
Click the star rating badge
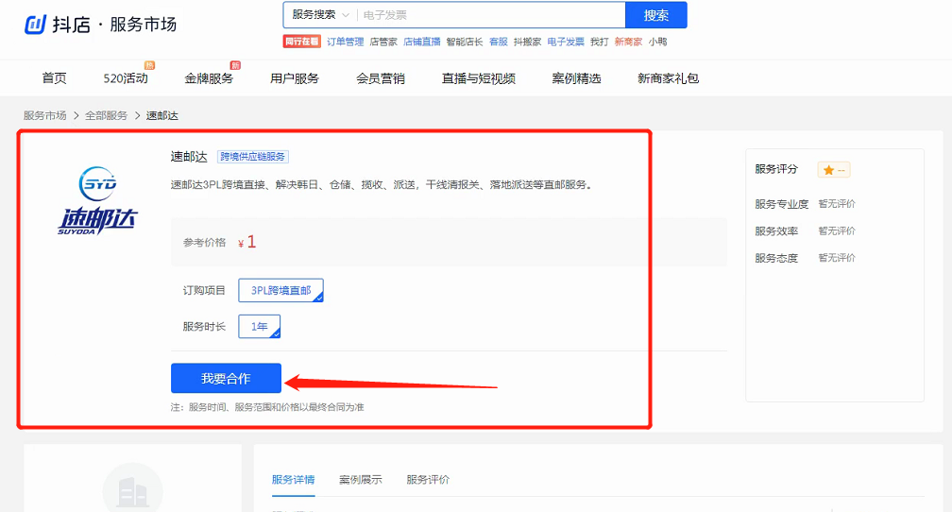[x=834, y=170]
